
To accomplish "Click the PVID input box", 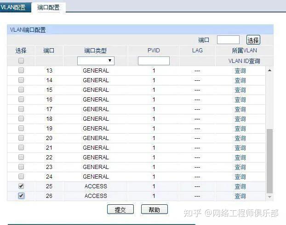I will tap(154, 61).
